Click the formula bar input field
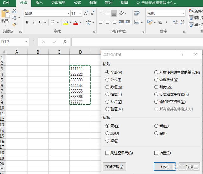 (x=137, y=42)
